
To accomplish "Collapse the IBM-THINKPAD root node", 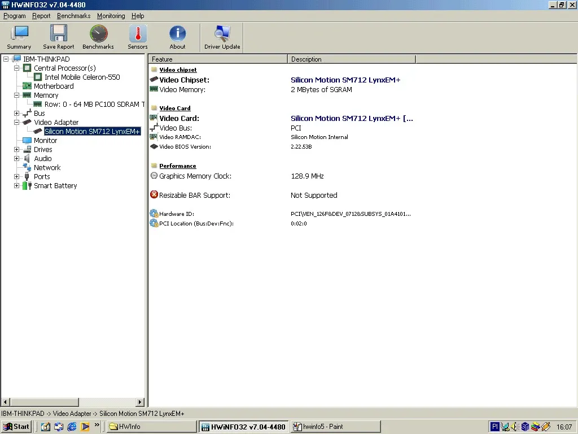I will point(6,59).
